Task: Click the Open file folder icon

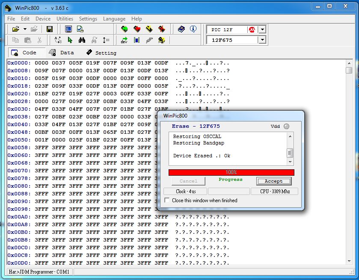Action: (x=15, y=29)
